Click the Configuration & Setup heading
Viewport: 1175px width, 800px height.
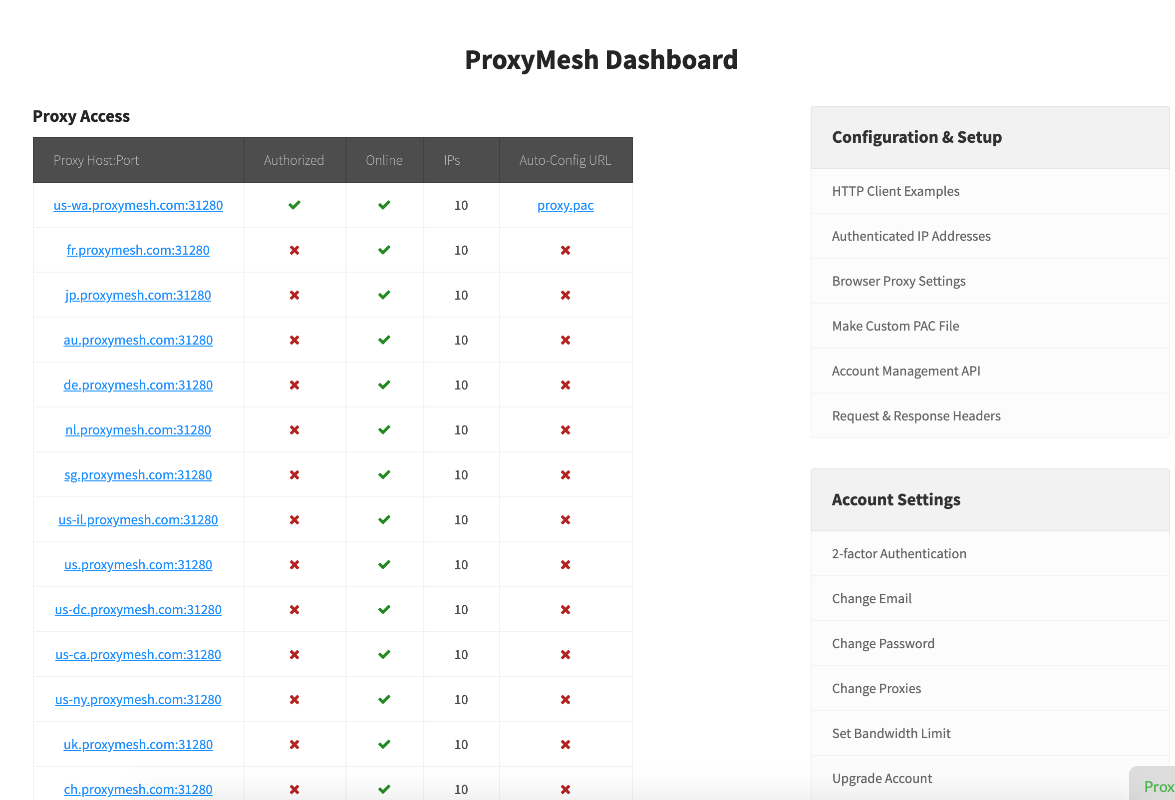pos(916,137)
